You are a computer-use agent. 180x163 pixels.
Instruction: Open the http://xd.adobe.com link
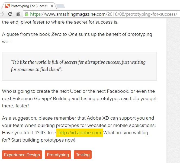pyautogui.click(x=80, y=133)
